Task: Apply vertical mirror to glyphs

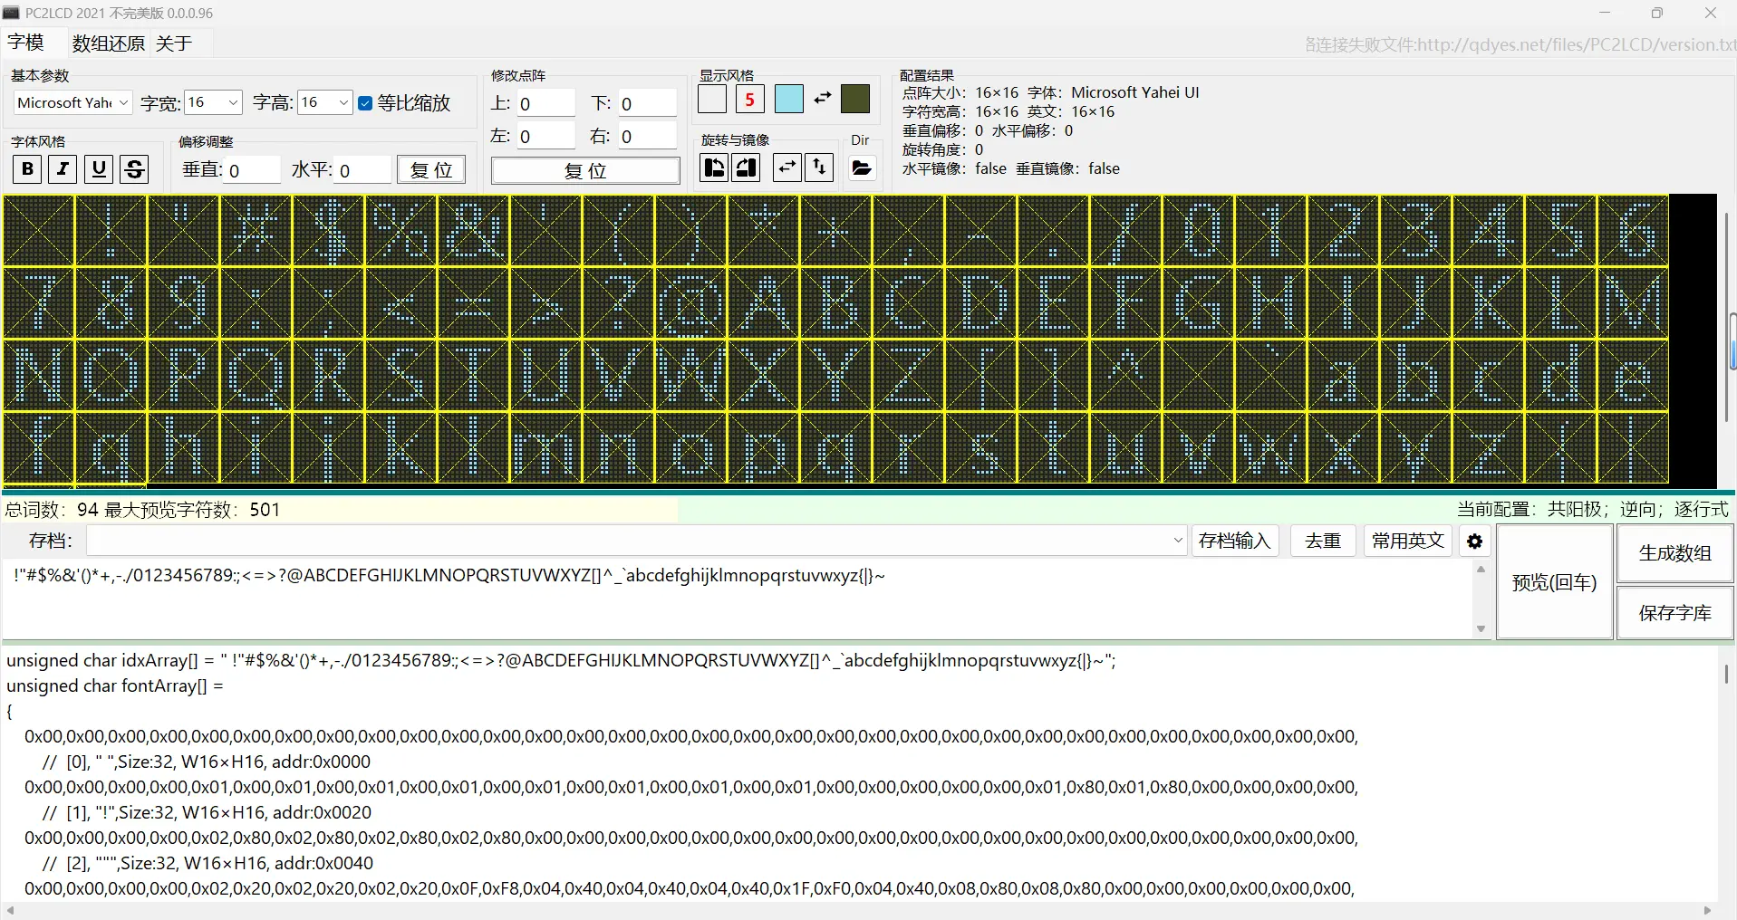Action: pyautogui.click(x=820, y=168)
